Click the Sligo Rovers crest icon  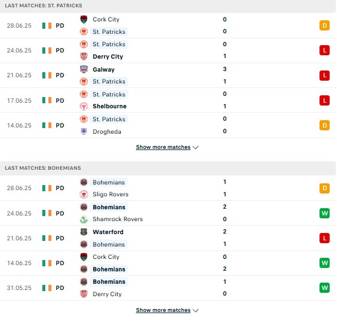[x=84, y=194]
